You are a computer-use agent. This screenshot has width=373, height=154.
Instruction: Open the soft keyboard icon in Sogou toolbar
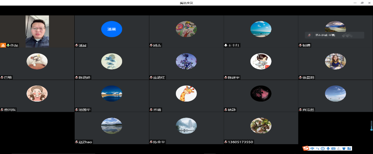[x=333, y=149]
